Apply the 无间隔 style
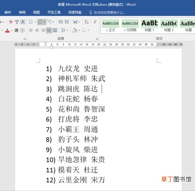Image resolution: width=195 pixels, height=191 pixels. [x=130, y=26]
